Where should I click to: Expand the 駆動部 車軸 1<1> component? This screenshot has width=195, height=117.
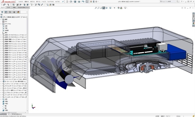pos(1,39)
